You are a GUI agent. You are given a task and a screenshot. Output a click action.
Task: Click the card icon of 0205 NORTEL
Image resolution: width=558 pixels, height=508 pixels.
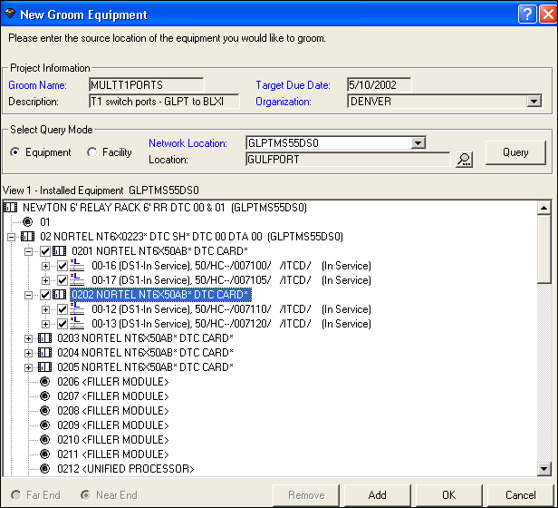click(x=45, y=367)
